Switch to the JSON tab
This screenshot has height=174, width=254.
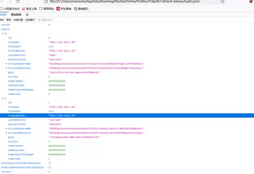coord(3,15)
